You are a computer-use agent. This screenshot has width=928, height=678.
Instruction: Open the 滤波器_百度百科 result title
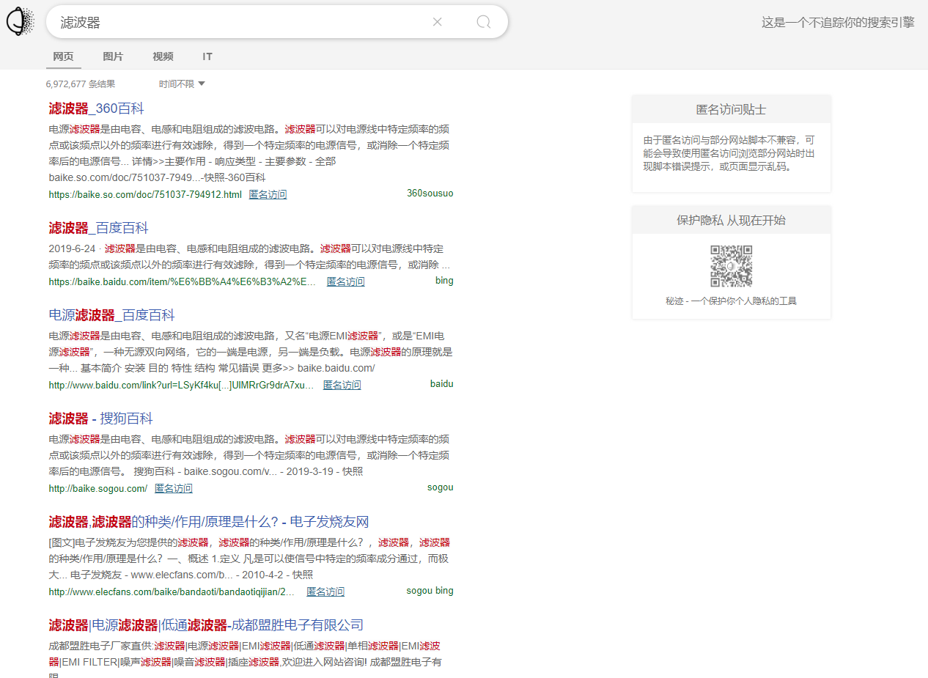(98, 228)
